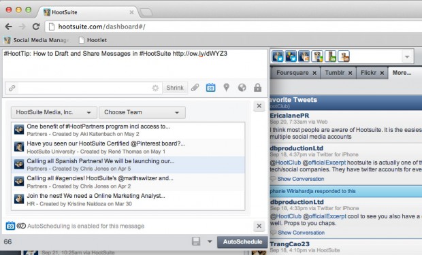Select draft Calling all #agencies
This screenshot has width=422, height=255.
[128, 182]
